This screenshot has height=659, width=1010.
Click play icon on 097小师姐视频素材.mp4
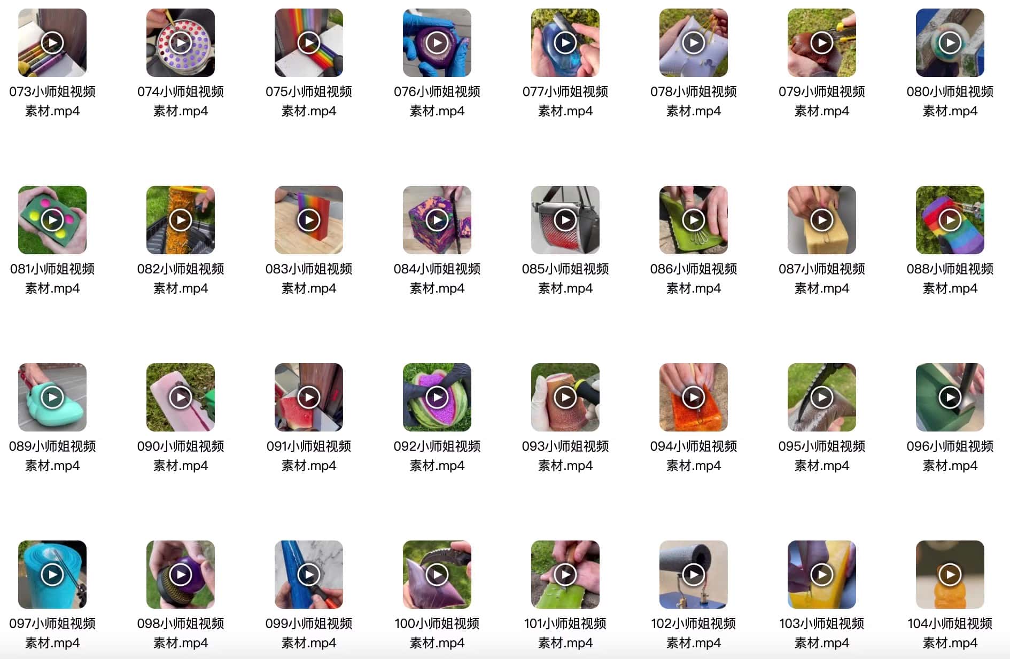click(x=52, y=575)
